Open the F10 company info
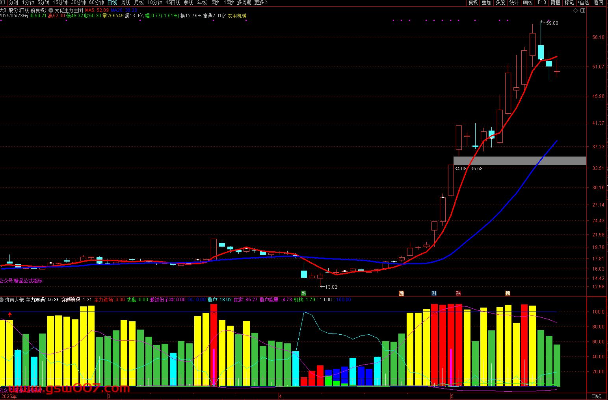 (x=542, y=2)
